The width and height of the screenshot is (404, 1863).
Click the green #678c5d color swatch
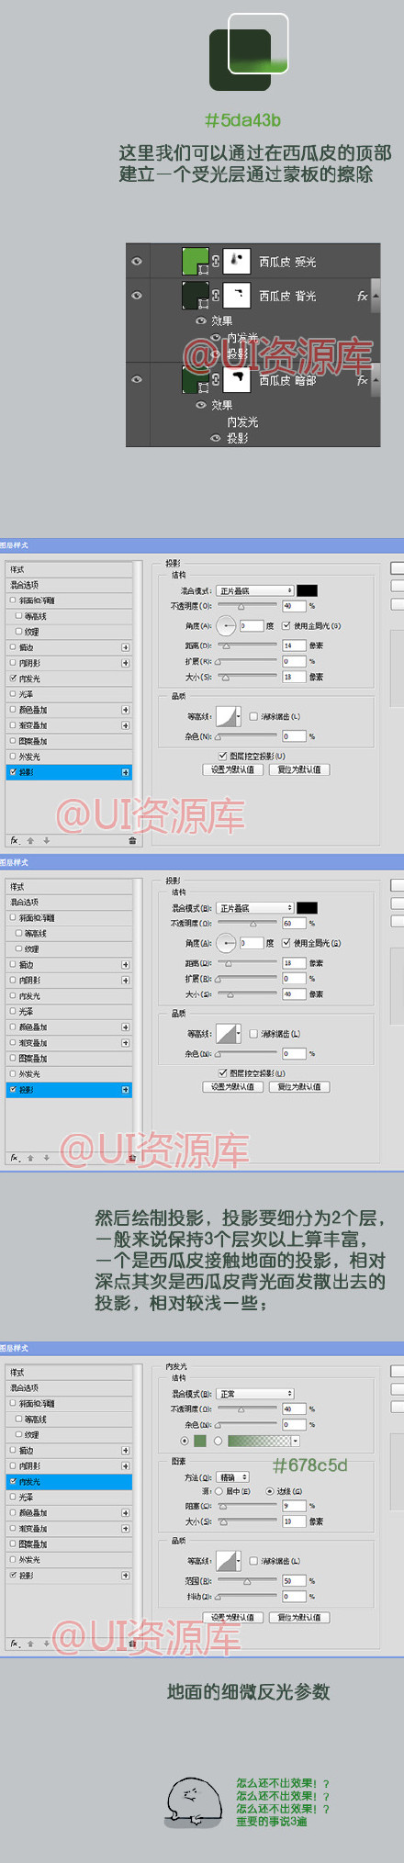(201, 1442)
